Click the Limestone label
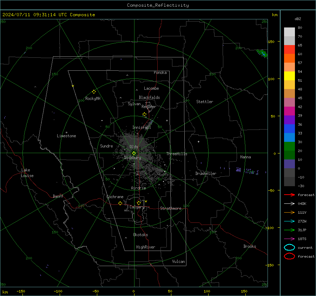 coord(66,136)
